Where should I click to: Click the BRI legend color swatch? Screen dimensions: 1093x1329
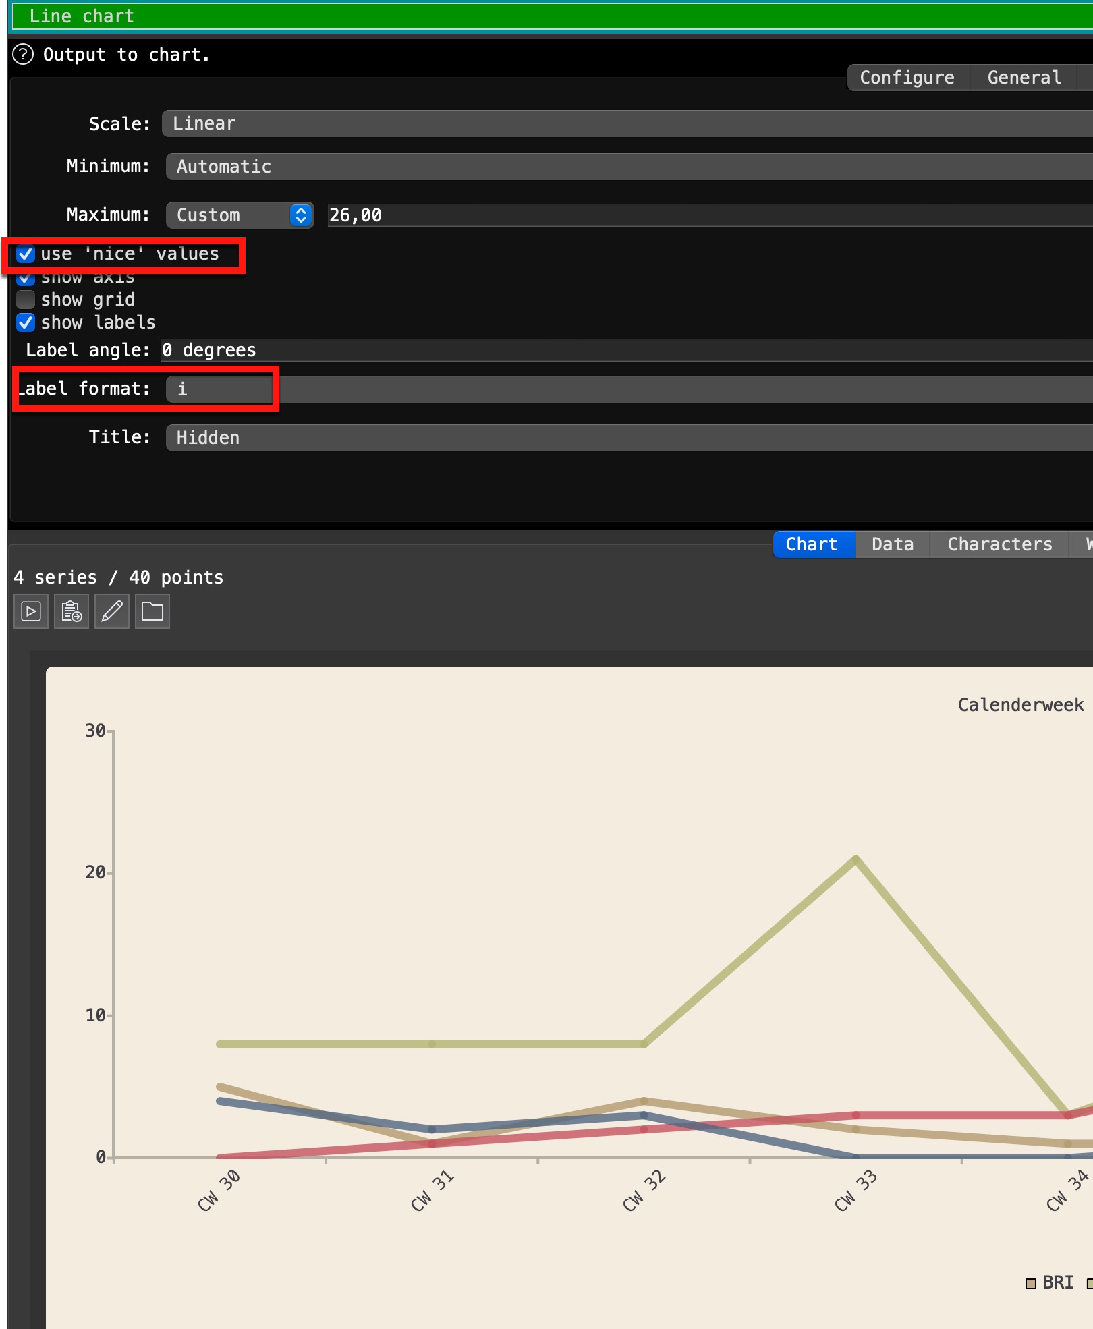(1030, 1283)
